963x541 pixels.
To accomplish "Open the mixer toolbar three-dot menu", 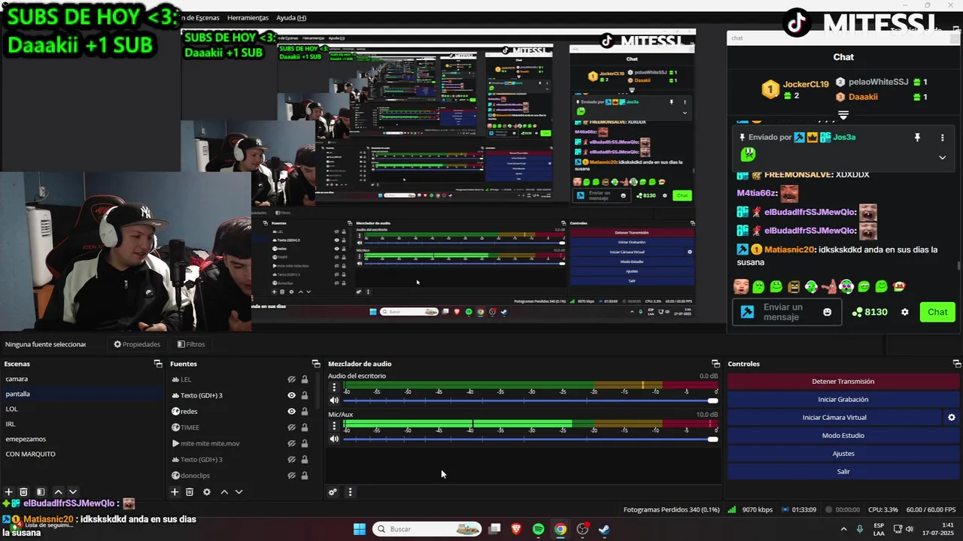I will (x=350, y=492).
